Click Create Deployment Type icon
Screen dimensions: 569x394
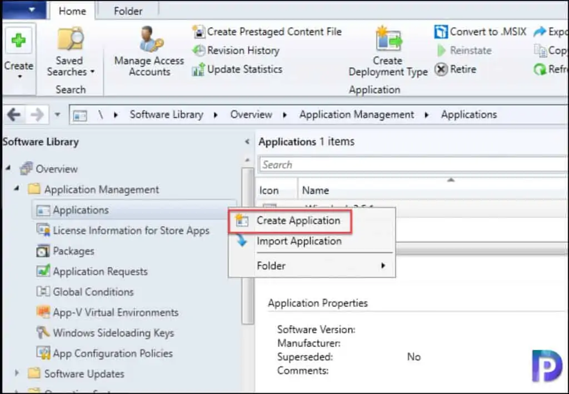tap(388, 38)
